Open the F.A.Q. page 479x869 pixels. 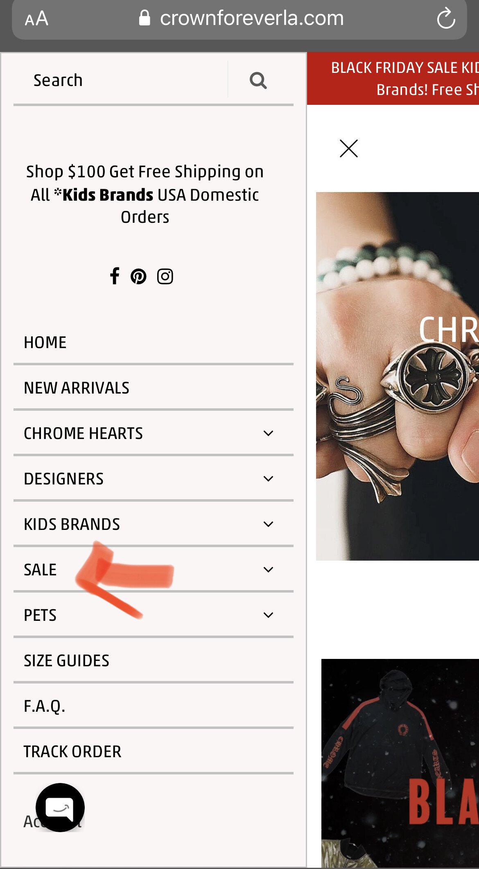pyautogui.click(x=154, y=706)
